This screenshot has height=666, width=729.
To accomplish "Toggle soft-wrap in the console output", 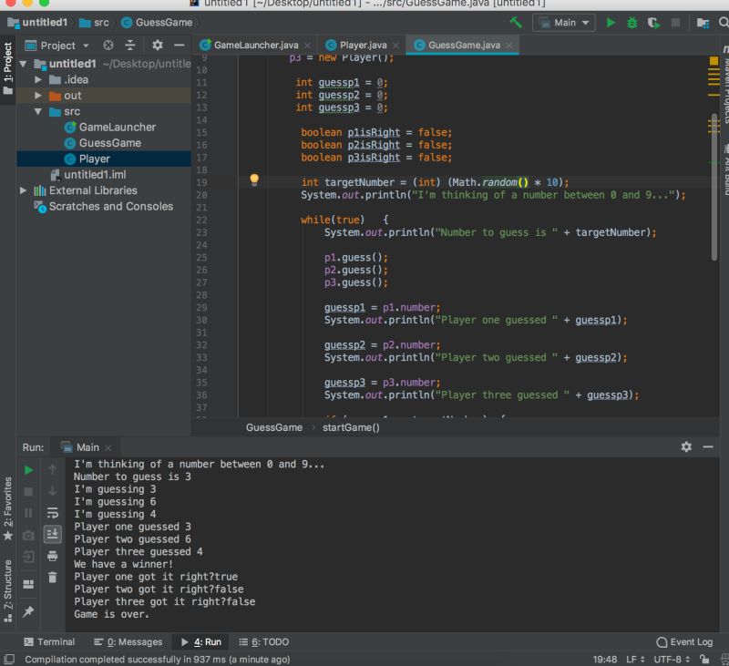I will (52, 513).
